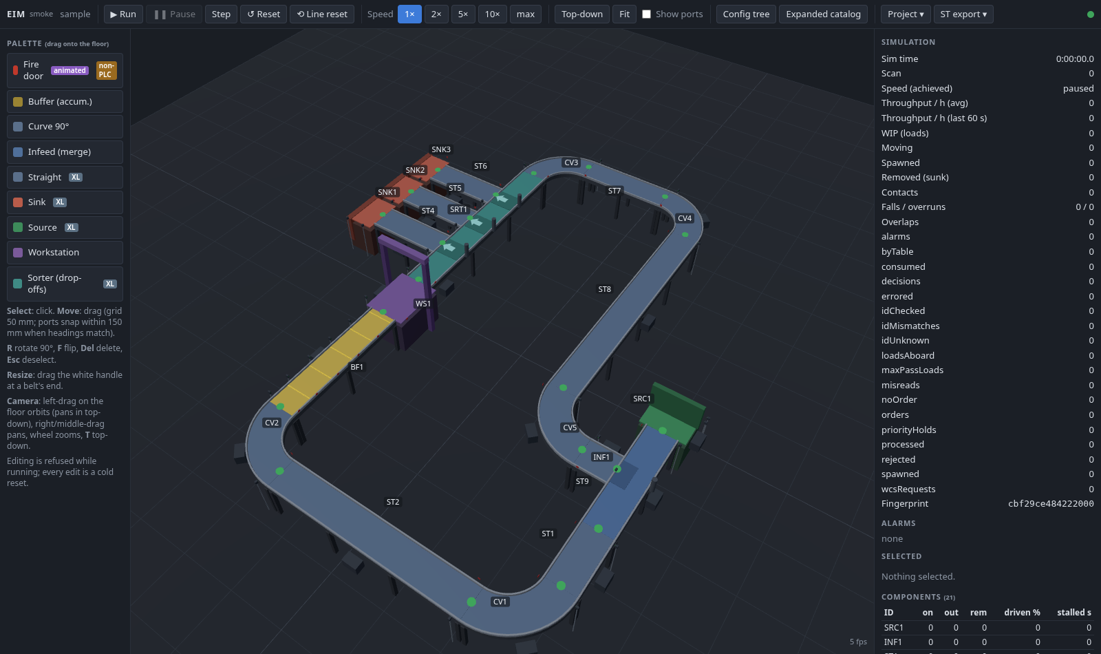The height and width of the screenshot is (654, 1101).
Task: Select Infeed (merge) palette item
Action: pos(65,151)
